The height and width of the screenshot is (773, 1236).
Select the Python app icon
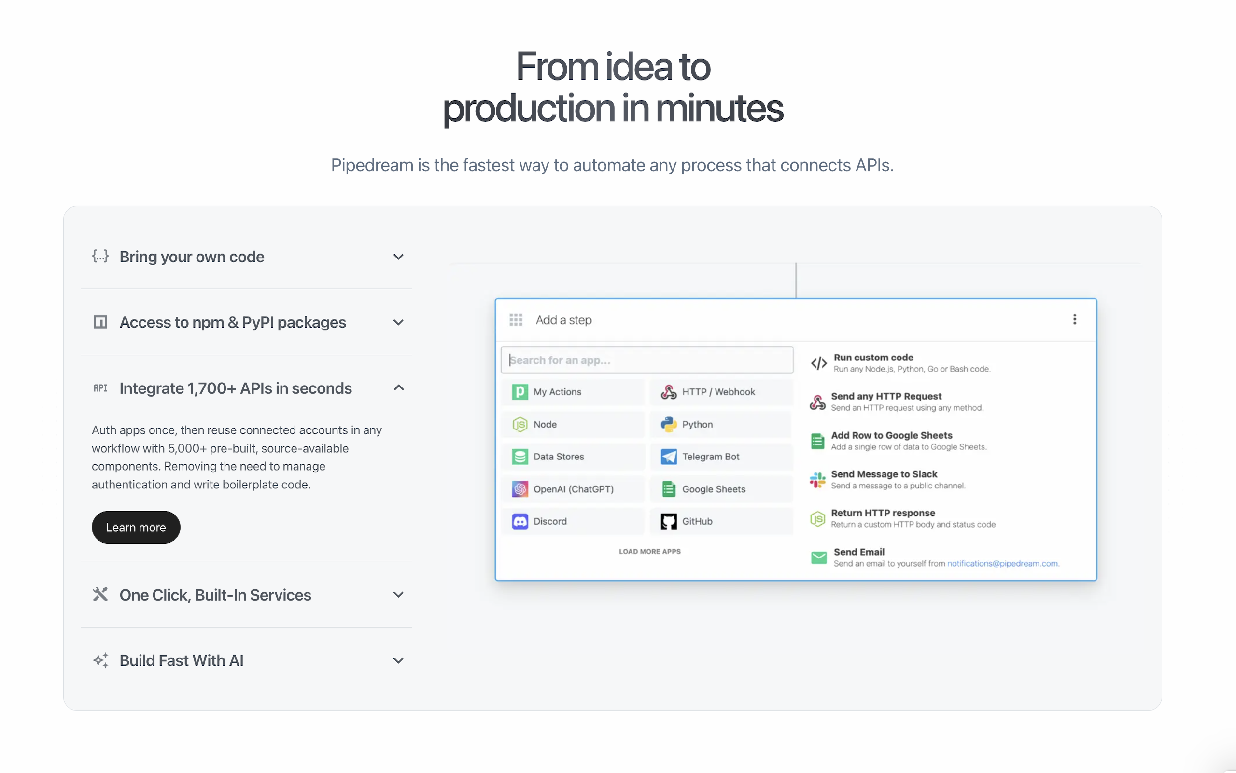668,424
